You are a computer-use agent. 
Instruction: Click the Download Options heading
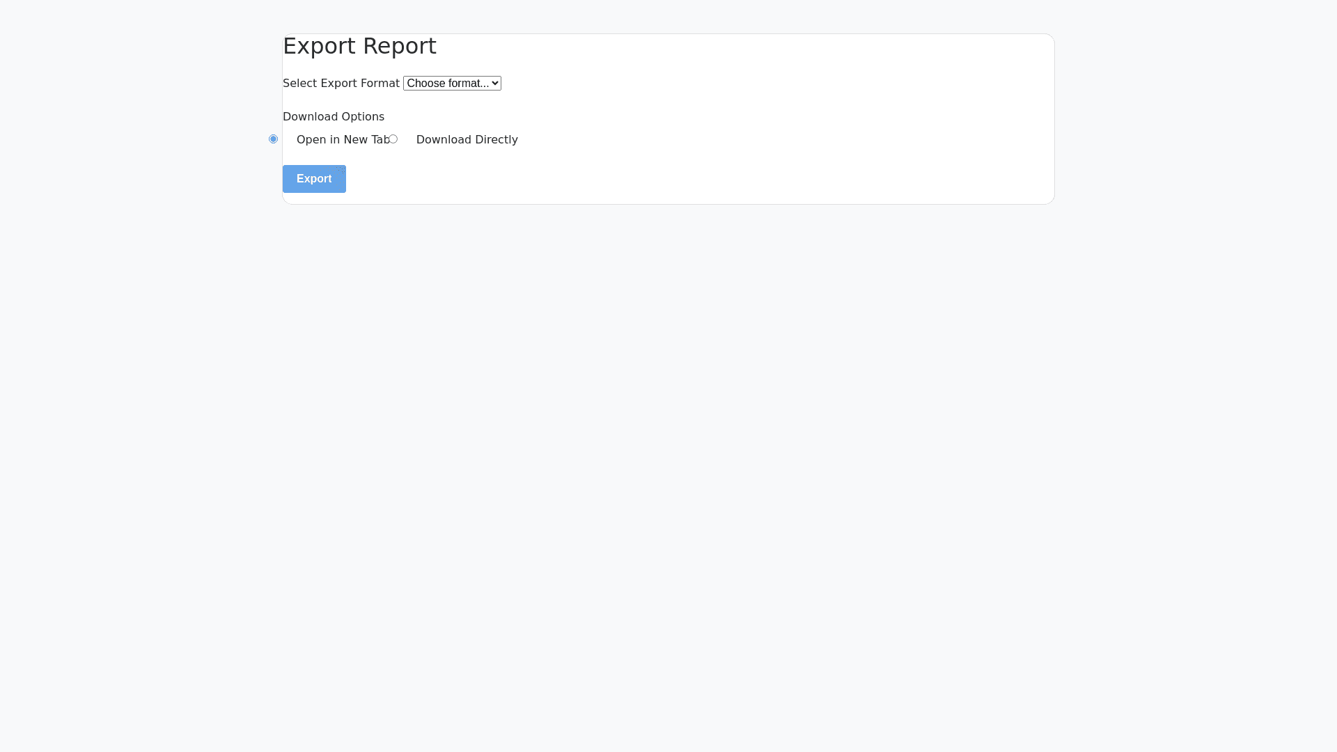point(334,116)
